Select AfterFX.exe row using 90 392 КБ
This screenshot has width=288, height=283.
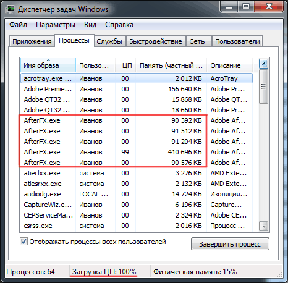tap(137, 120)
